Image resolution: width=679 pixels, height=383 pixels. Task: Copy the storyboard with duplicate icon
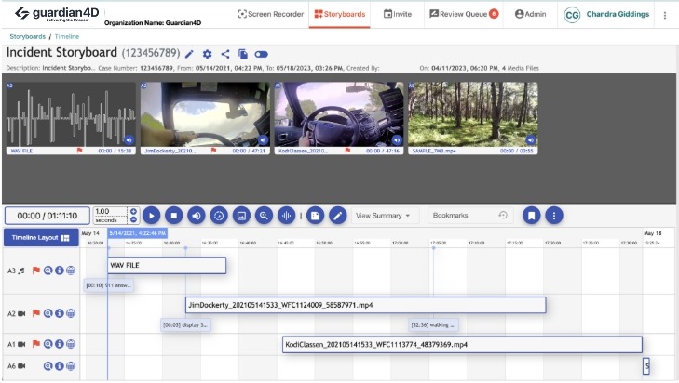pos(243,54)
